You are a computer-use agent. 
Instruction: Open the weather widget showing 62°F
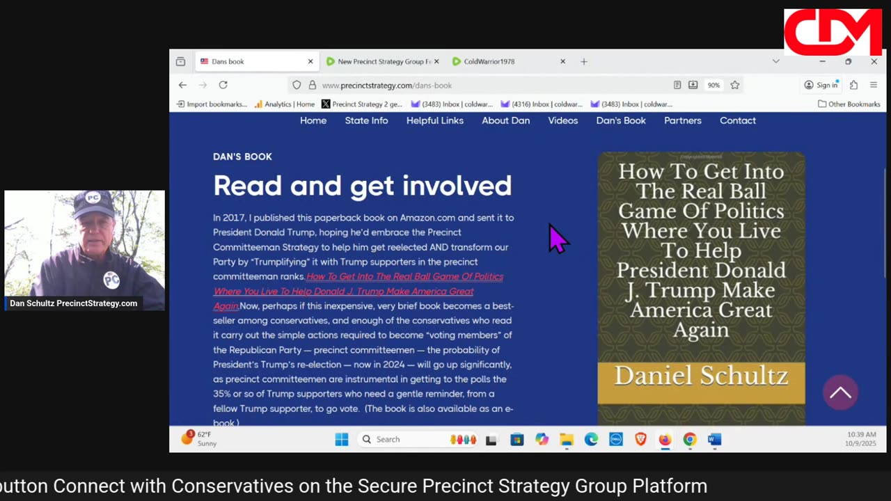coord(198,438)
